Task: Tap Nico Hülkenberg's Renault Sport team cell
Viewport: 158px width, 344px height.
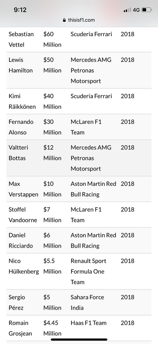Action: point(89,271)
